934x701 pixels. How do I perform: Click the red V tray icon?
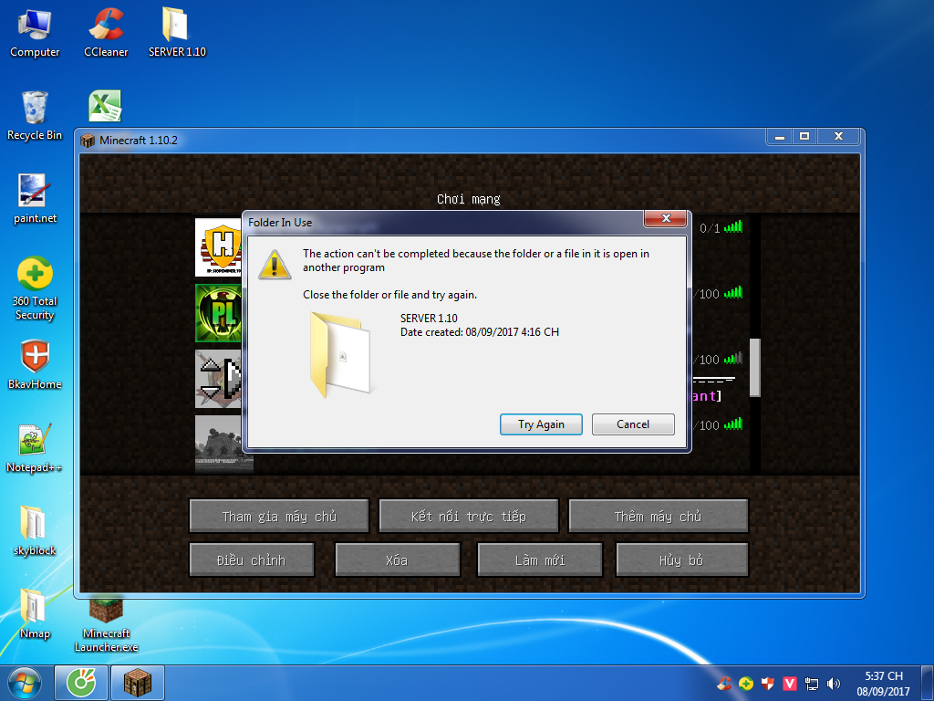tap(790, 684)
